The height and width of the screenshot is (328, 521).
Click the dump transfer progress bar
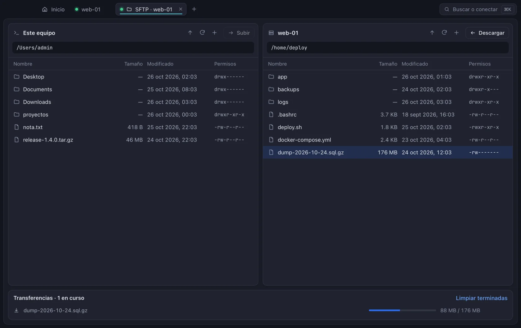pyautogui.click(x=402, y=310)
